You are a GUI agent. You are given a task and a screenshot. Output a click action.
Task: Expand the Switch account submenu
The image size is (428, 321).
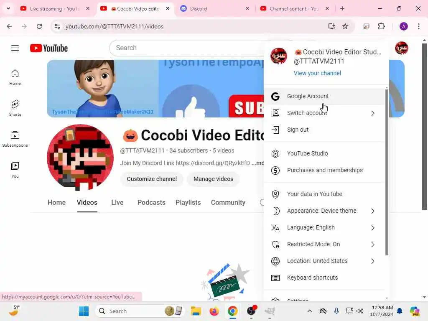coord(373,113)
